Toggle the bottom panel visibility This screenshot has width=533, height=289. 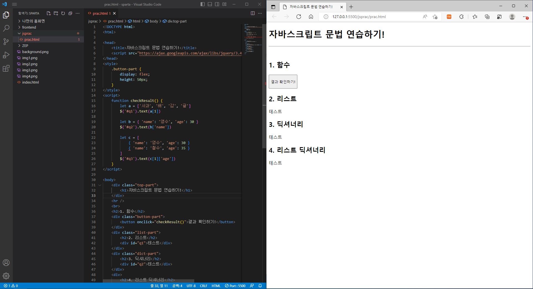(210, 4)
